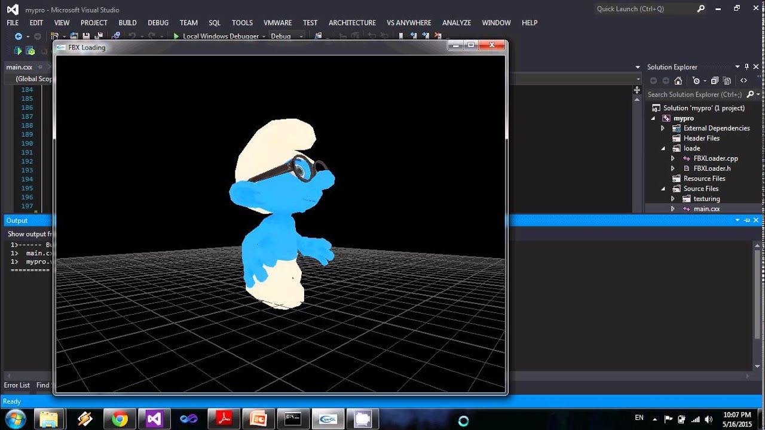
Task: Collapse the mypro project node
Action: point(653,118)
